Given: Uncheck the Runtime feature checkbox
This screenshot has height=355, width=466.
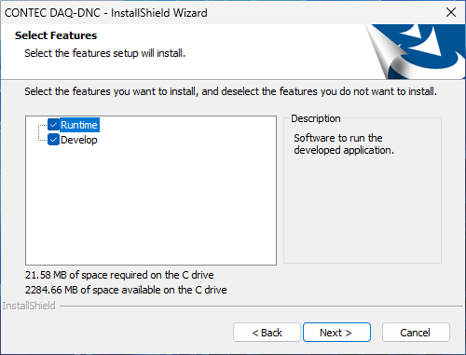Looking at the screenshot, I should (53, 125).
